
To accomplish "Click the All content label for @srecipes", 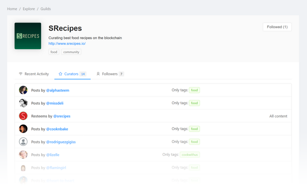I will (x=278, y=116).
